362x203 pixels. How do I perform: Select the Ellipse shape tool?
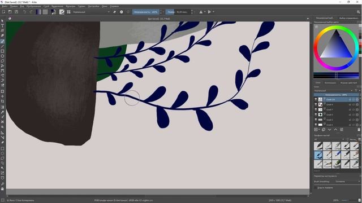(x=2, y=56)
